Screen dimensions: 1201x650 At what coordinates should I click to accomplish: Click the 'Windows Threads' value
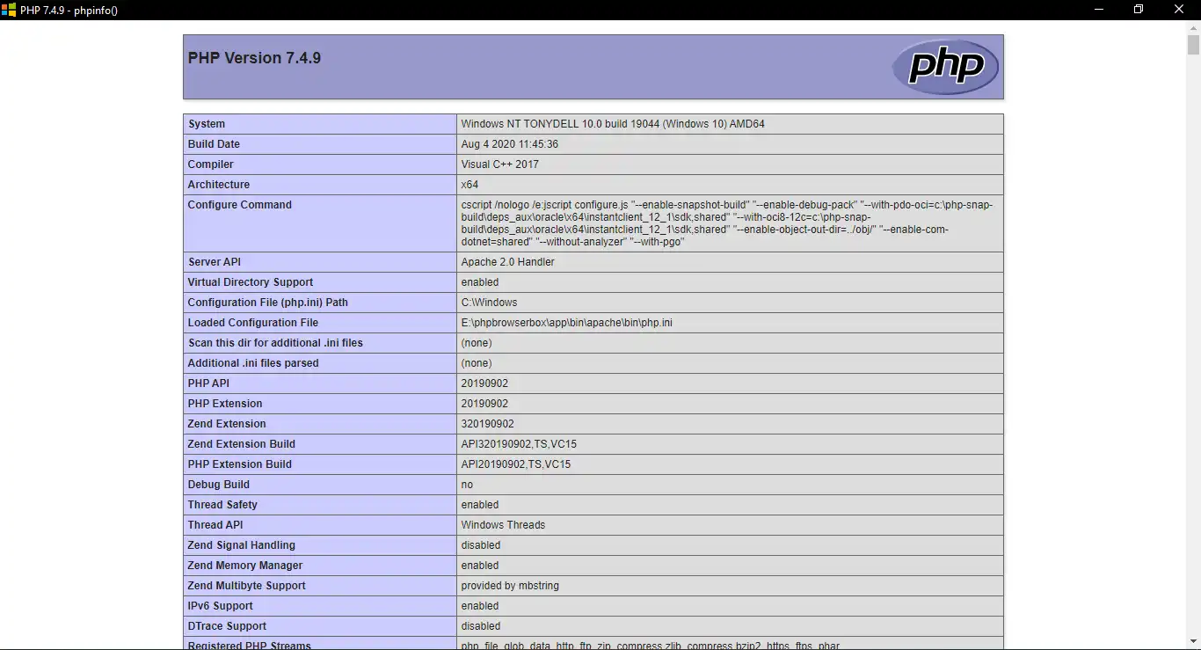click(x=503, y=525)
